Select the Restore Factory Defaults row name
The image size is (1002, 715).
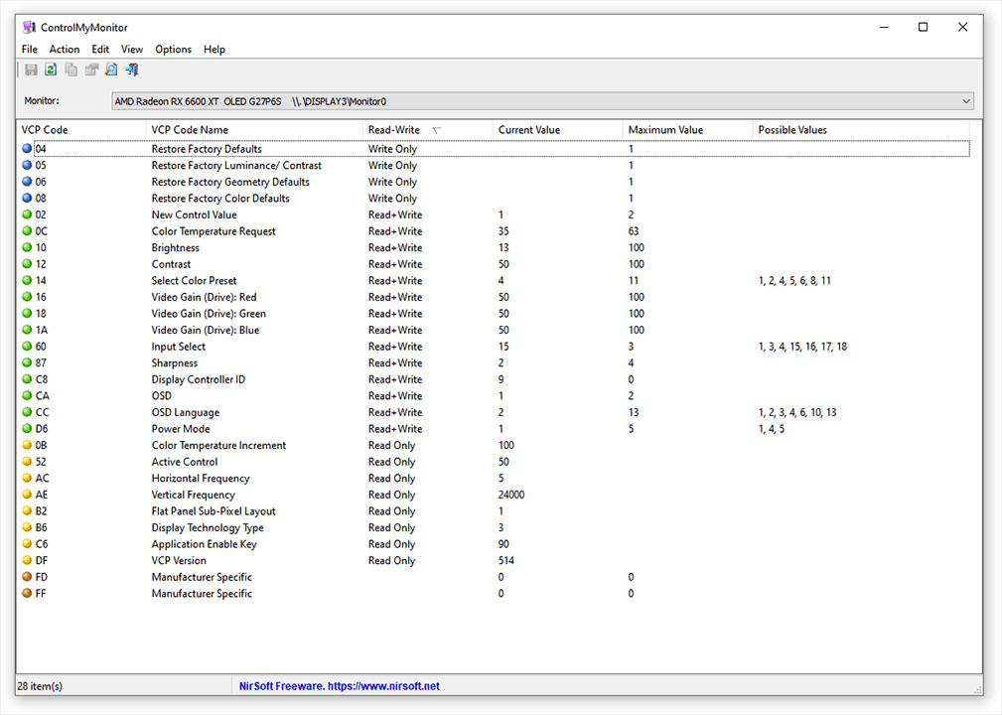click(x=207, y=149)
